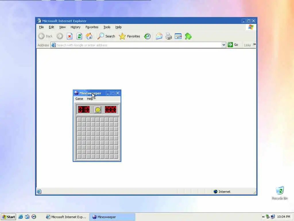This screenshot has width=294, height=221.
Task: Open the Help menu in Minesweeper
Action: pyautogui.click(x=90, y=99)
